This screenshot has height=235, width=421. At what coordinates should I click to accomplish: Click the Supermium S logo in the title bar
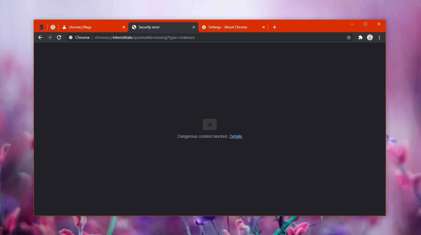click(x=41, y=27)
